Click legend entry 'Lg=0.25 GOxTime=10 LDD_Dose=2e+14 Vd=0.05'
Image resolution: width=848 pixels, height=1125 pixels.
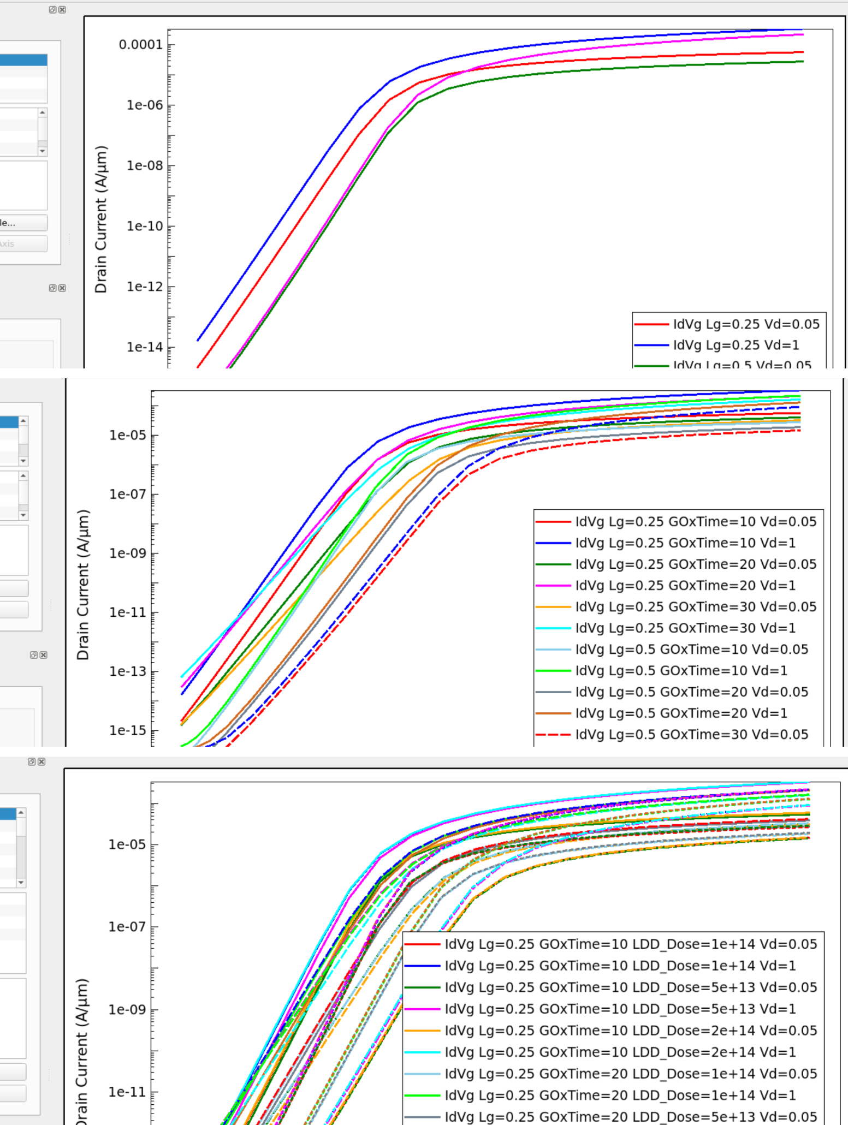[x=631, y=1031]
